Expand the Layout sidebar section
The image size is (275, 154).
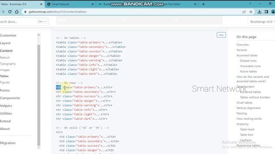coord(5,43)
